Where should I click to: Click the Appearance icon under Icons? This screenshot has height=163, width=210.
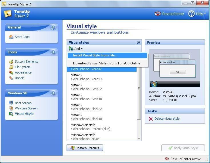11,72
